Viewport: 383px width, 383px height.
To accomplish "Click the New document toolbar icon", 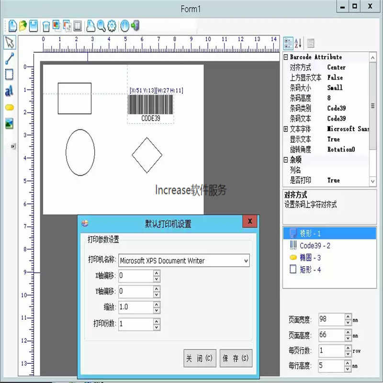I will click(x=12, y=26).
